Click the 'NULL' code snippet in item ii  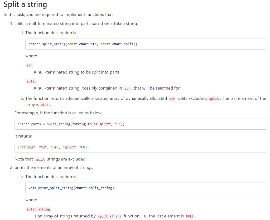click(45, 105)
